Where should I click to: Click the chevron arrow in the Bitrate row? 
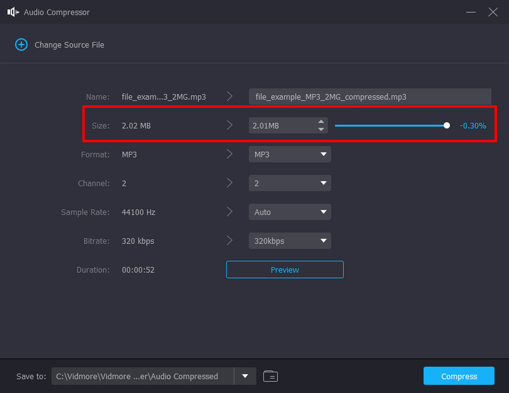click(x=230, y=241)
